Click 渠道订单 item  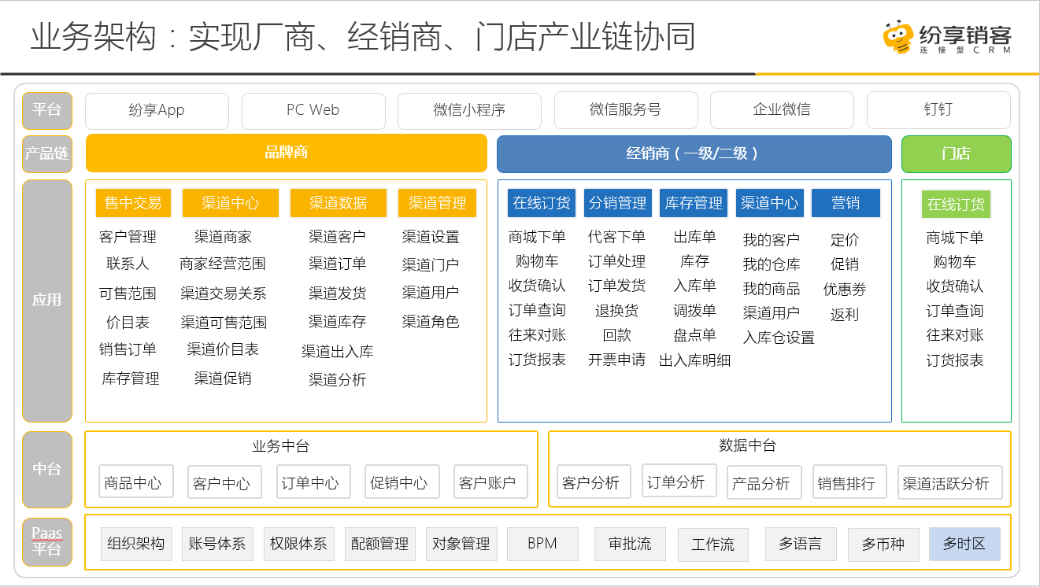pos(338,264)
